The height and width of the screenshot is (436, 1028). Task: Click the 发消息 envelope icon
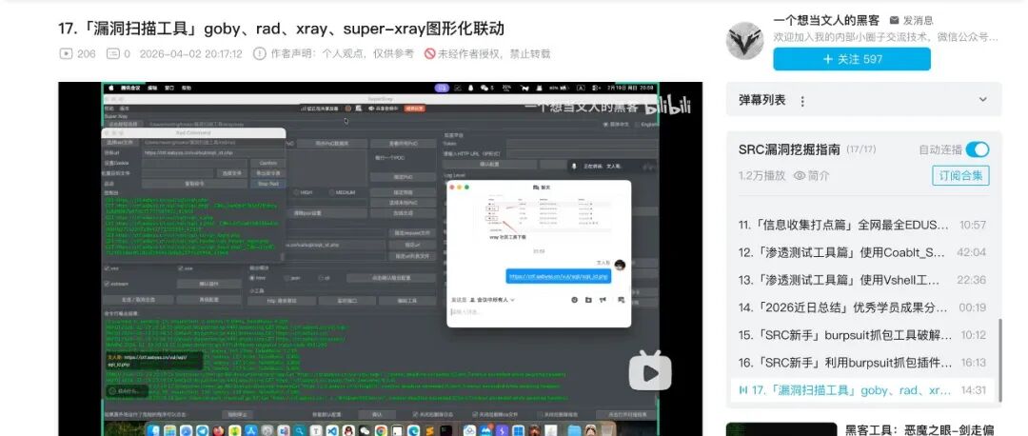coord(894,20)
